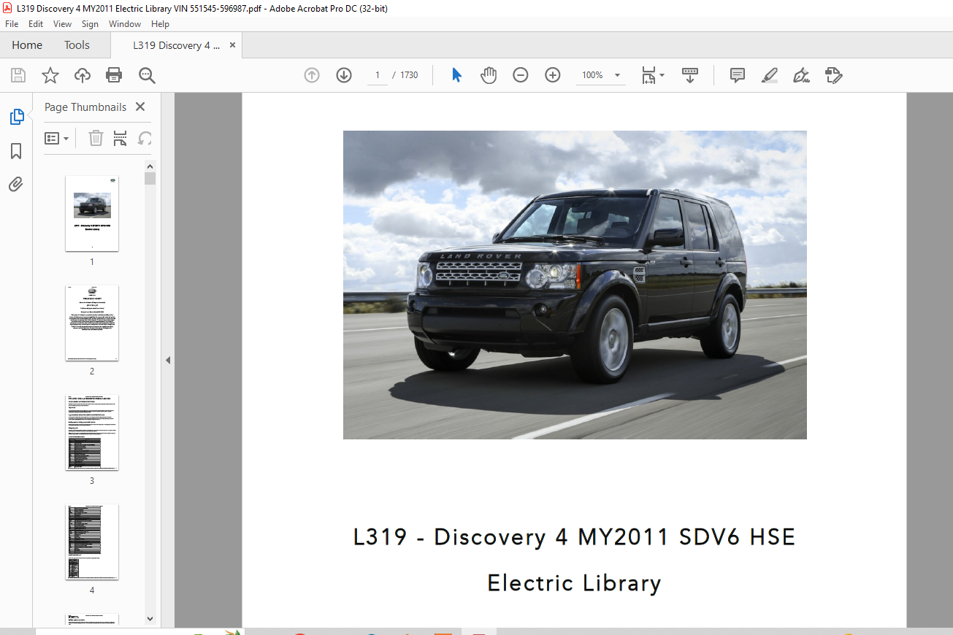Collapse the navigation pane arrow
Viewport: 953px width, 635px height.
click(x=168, y=360)
